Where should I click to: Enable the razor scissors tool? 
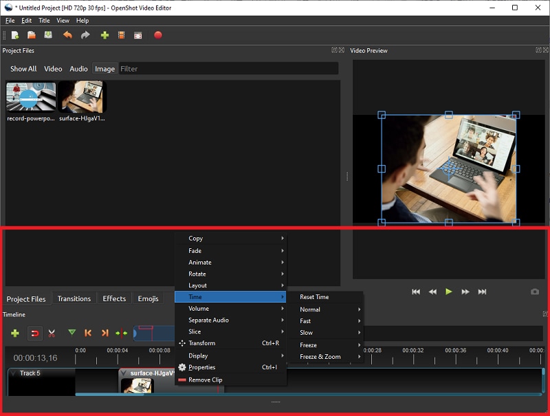52,333
